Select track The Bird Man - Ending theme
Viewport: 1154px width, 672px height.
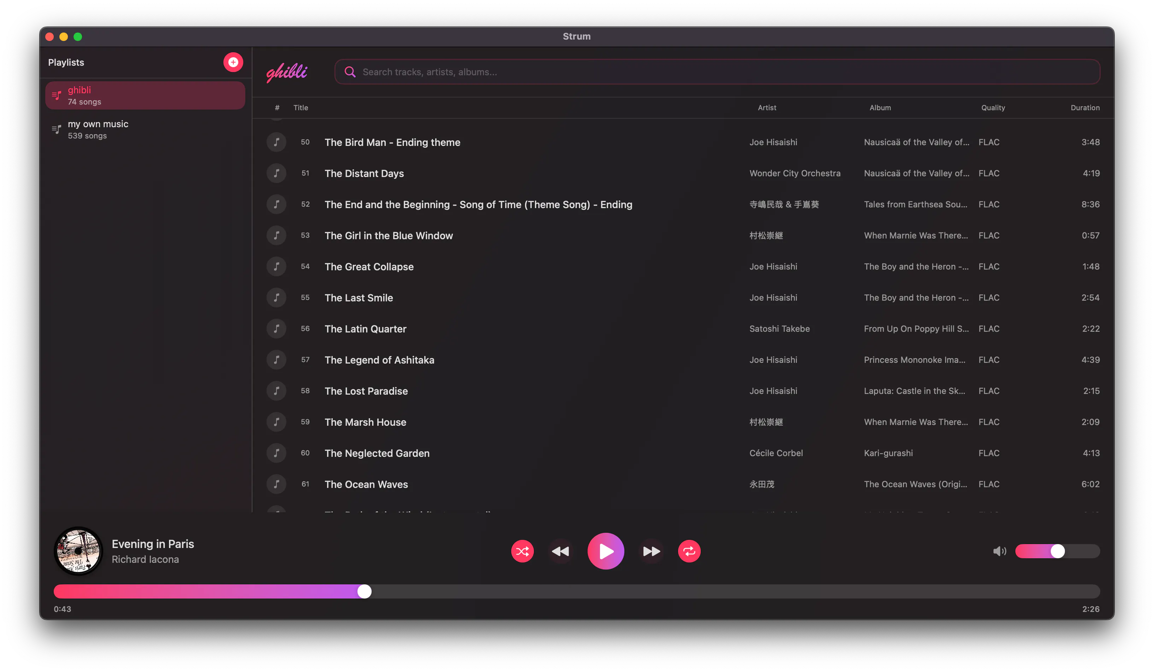[x=392, y=142]
